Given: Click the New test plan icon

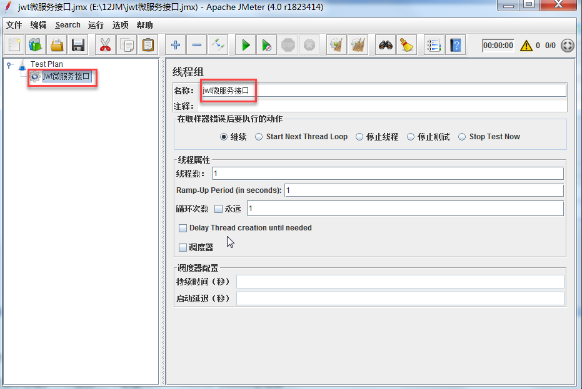Looking at the screenshot, I should click(x=14, y=45).
